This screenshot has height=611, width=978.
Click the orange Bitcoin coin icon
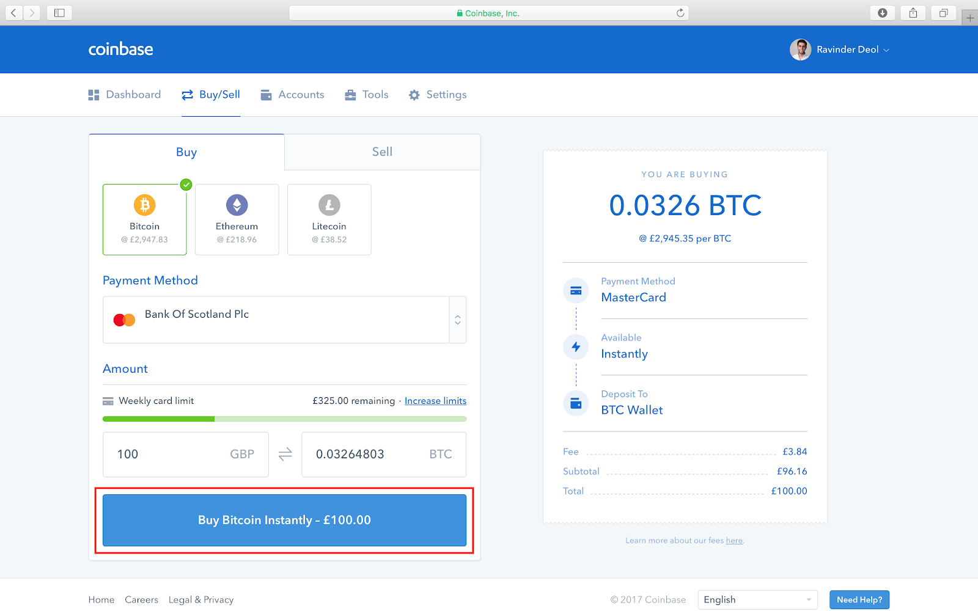145,205
